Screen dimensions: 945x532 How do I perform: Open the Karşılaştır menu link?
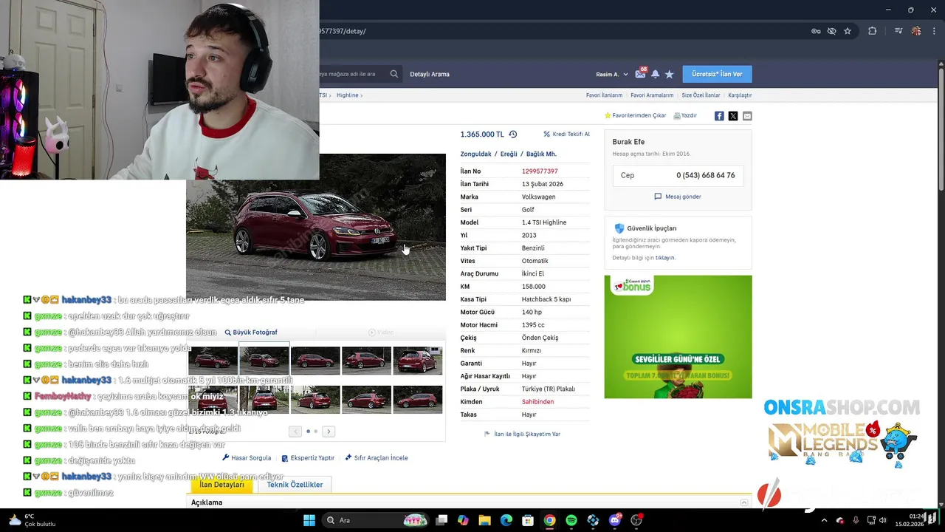(740, 95)
